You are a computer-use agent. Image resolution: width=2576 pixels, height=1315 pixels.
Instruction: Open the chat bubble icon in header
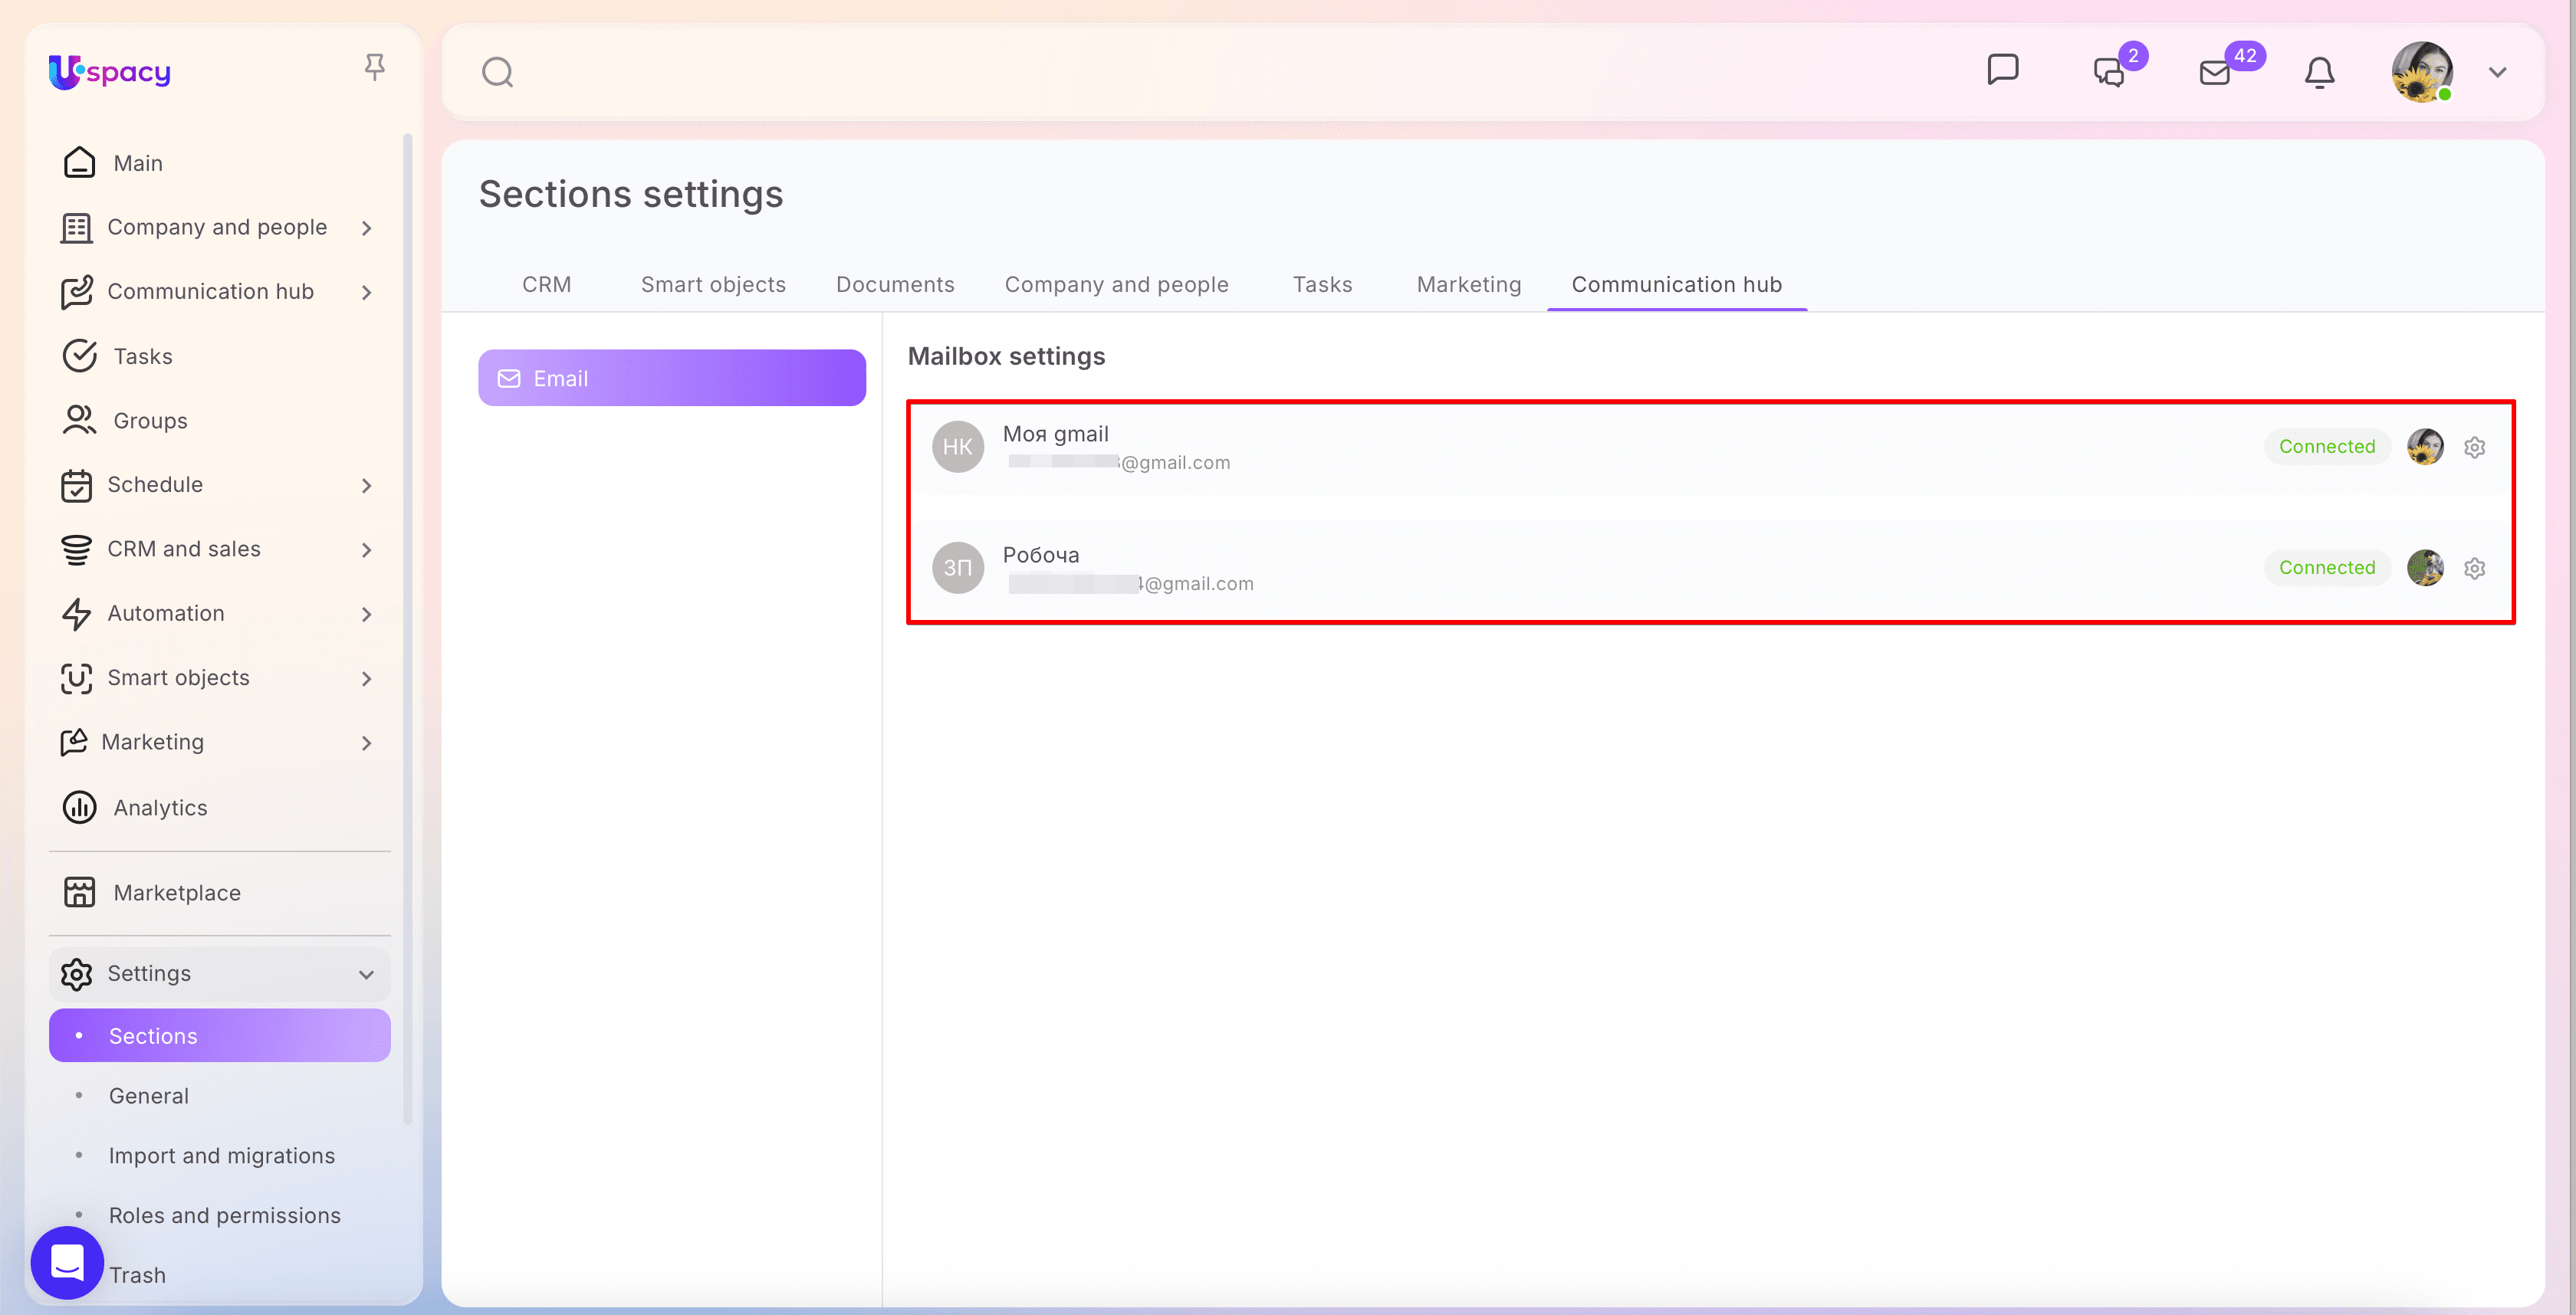point(2002,70)
